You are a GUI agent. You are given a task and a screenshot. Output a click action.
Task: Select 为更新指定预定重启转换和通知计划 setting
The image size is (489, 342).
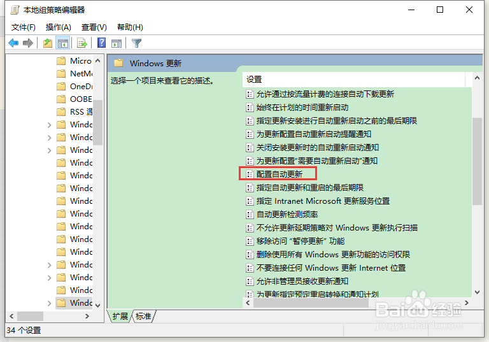(318, 294)
